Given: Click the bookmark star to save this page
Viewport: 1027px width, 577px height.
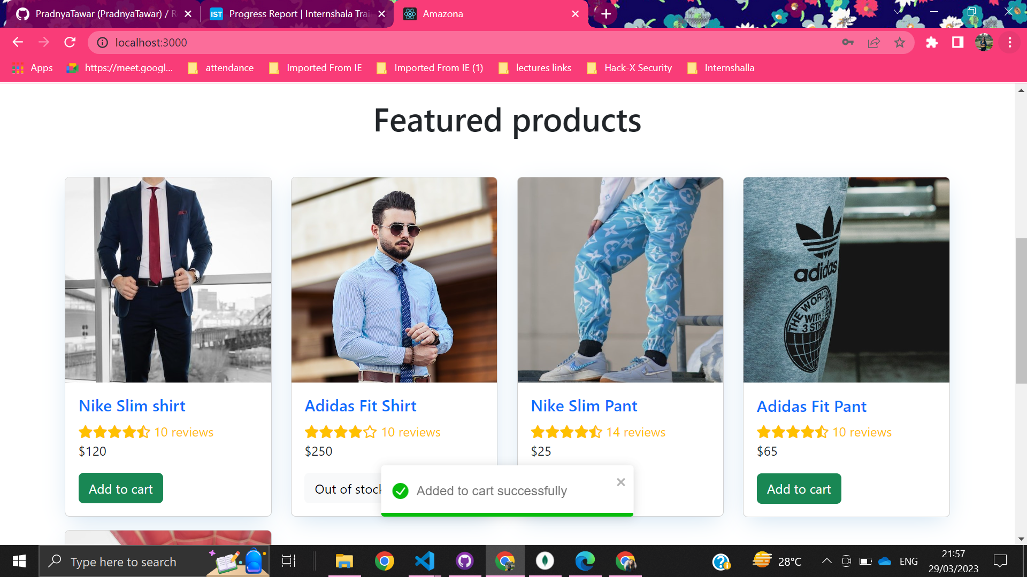Looking at the screenshot, I should point(900,42).
